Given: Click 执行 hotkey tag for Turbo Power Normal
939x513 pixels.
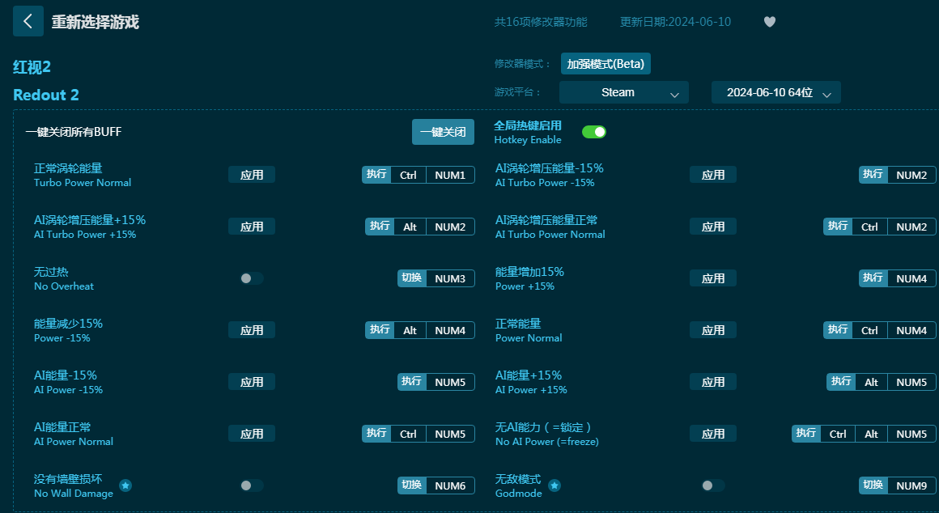Looking at the screenshot, I should [x=376, y=175].
